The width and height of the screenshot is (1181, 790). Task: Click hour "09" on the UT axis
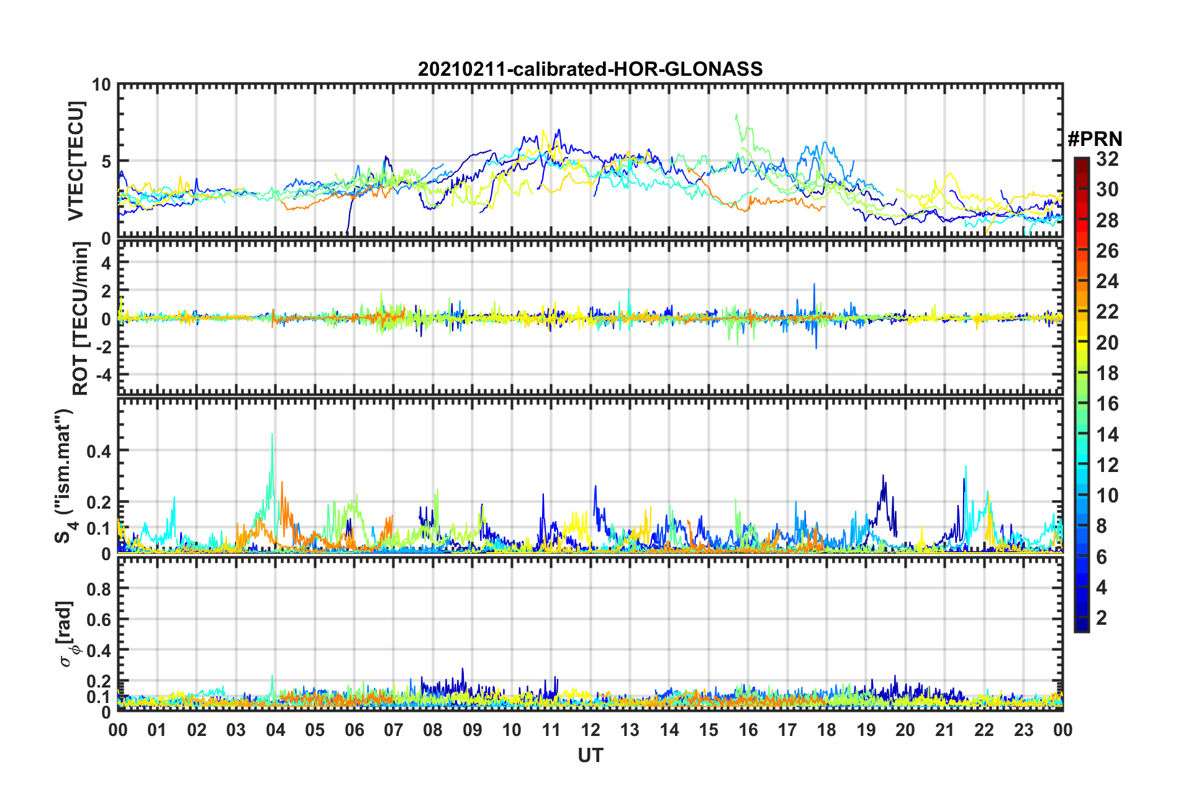pos(473,730)
